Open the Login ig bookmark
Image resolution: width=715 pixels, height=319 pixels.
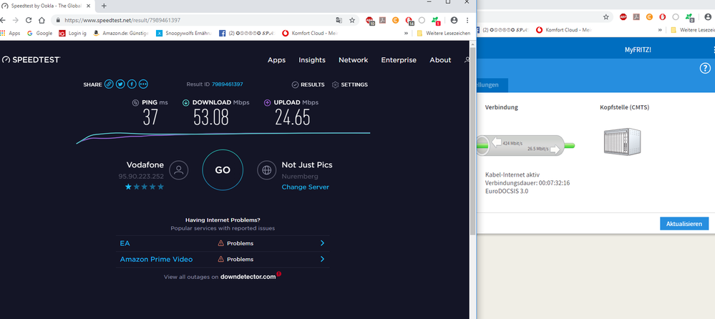(72, 33)
